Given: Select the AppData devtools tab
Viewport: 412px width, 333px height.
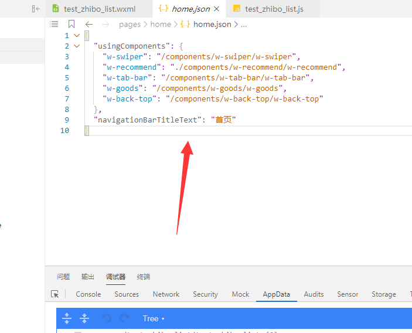Looking at the screenshot, I should point(277,294).
